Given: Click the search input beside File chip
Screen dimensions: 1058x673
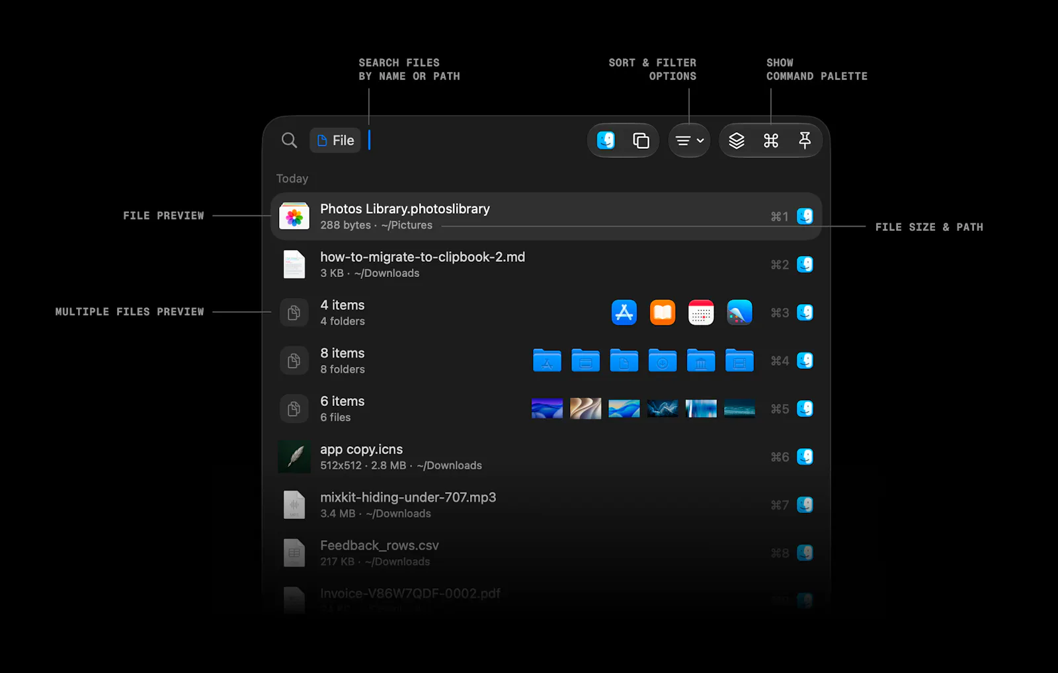Looking at the screenshot, I should (x=473, y=140).
